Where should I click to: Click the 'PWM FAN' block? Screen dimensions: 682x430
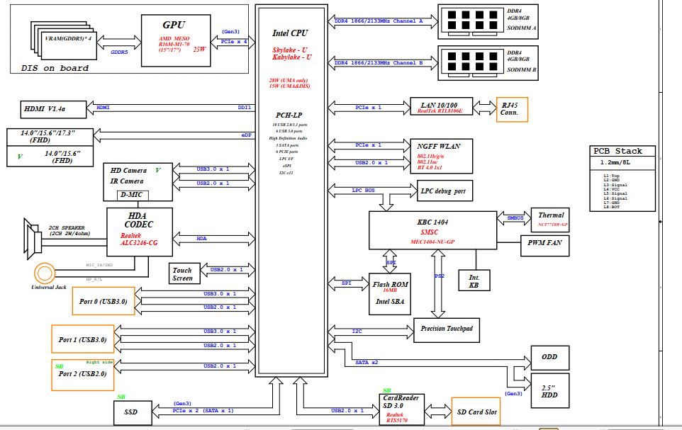545,245
